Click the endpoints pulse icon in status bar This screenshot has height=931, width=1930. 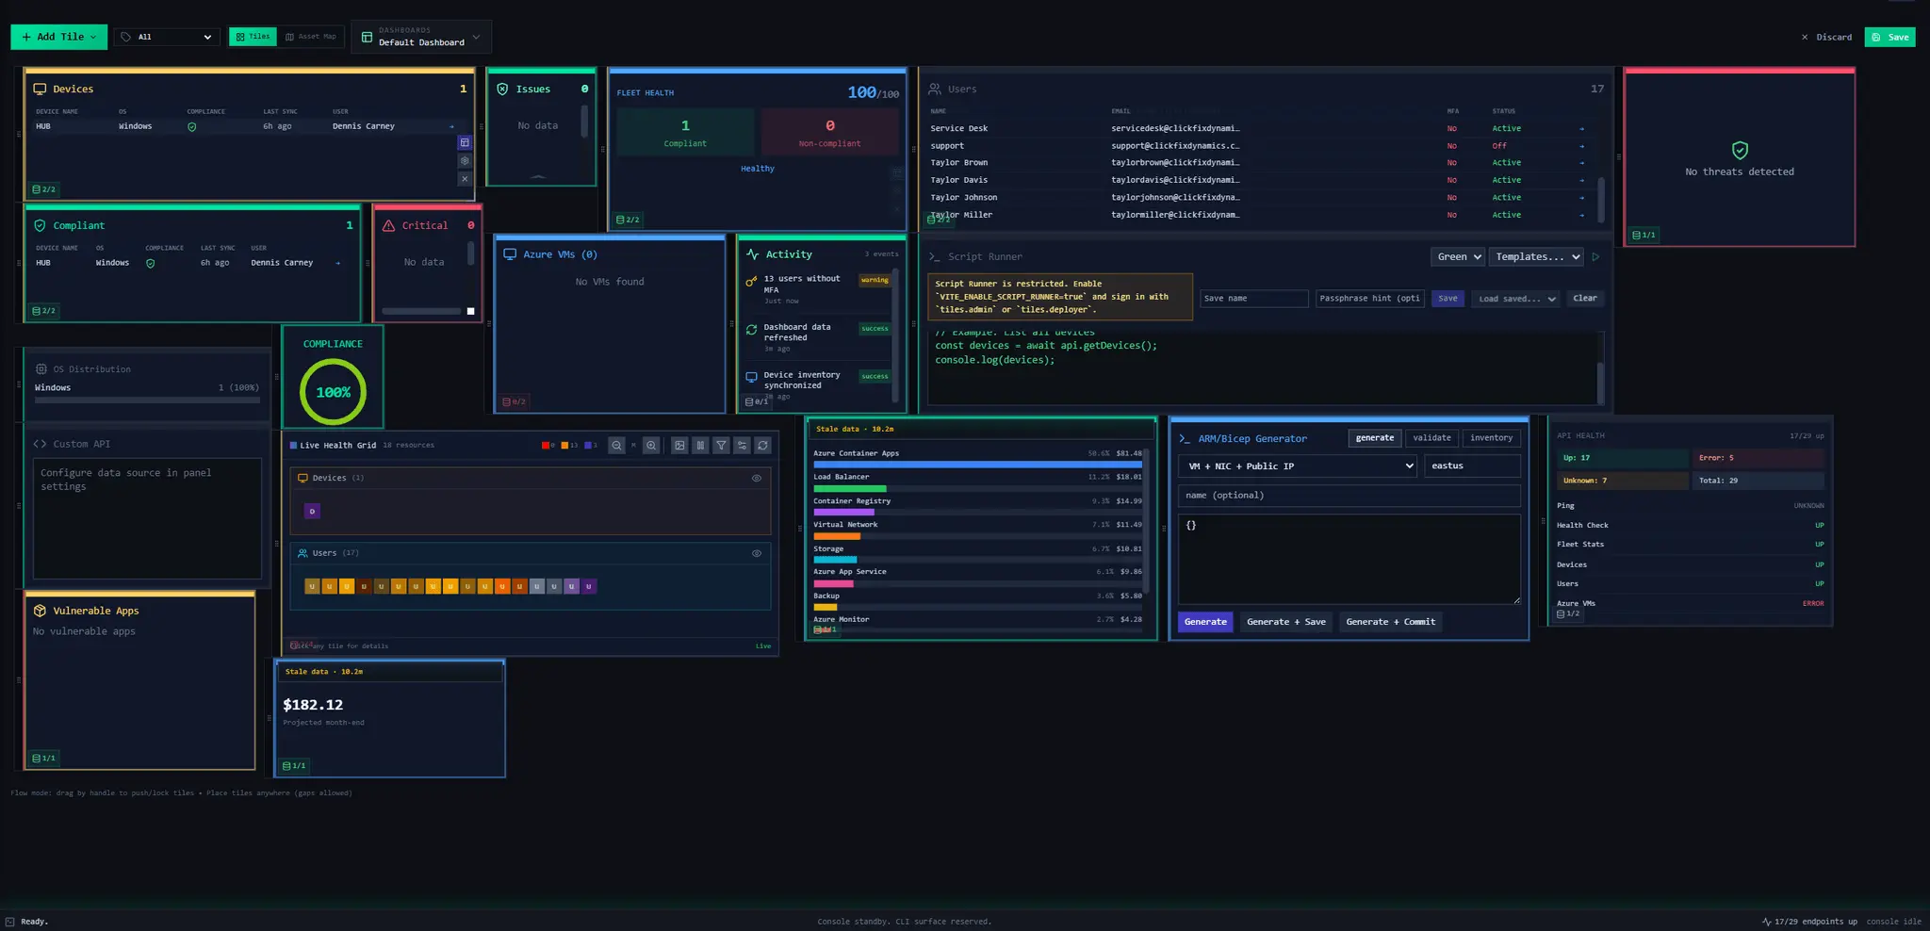point(1766,922)
